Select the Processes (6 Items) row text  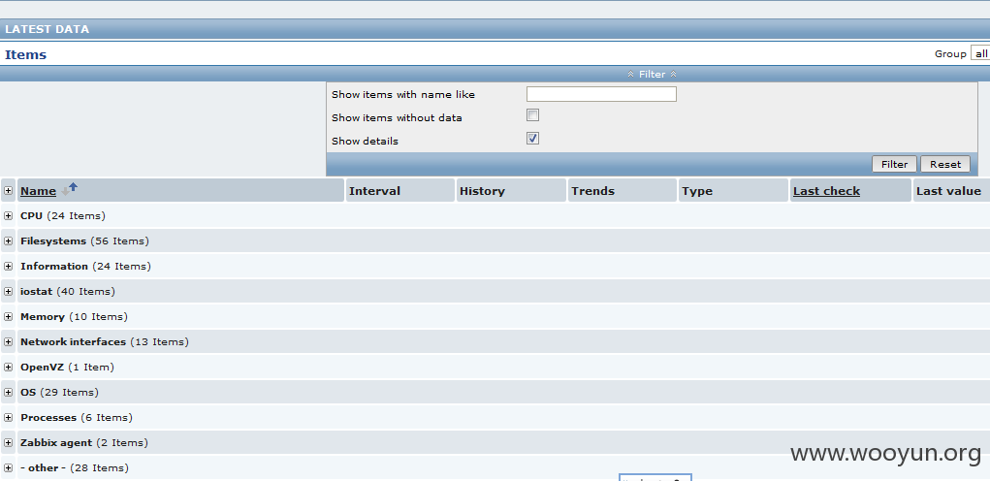click(x=77, y=418)
